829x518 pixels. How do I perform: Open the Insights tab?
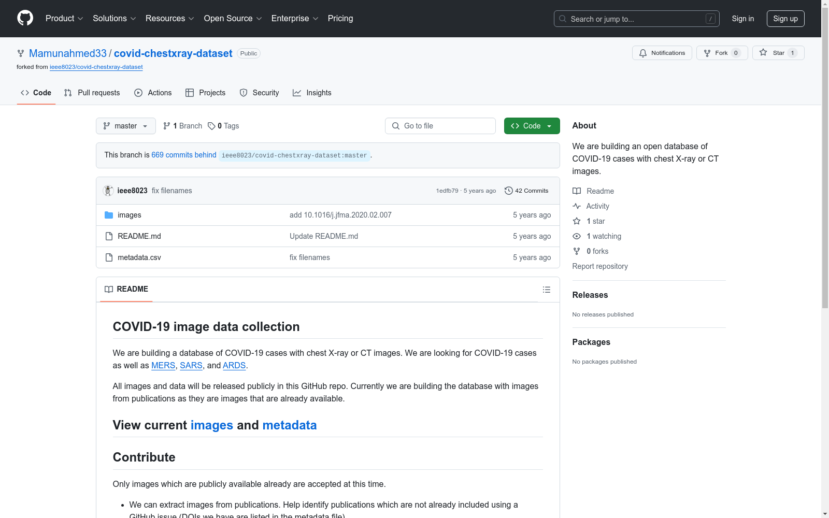312,93
